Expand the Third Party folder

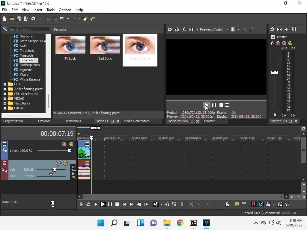pos(5,103)
